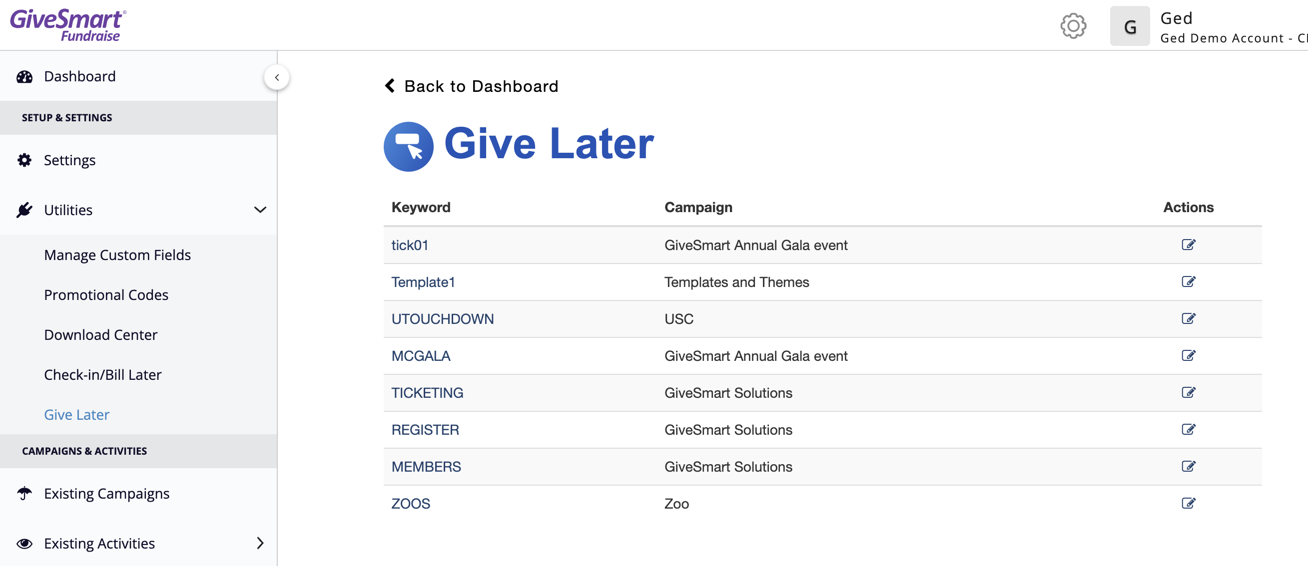Edit the MEMBERS keyword row
Viewport: 1308px width, 566px height.
pos(1188,466)
